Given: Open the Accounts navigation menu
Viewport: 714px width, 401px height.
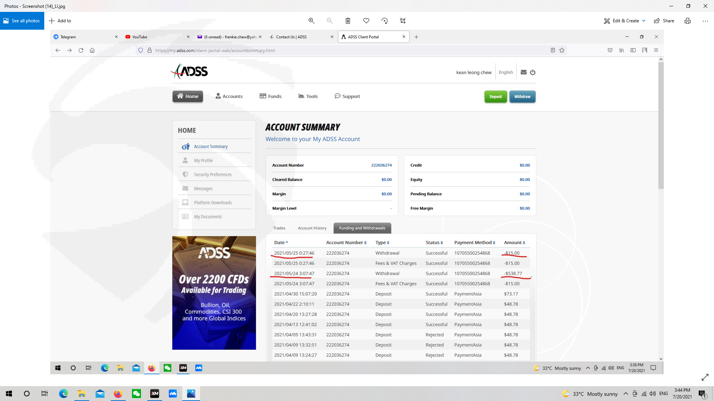Looking at the screenshot, I should (229, 97).
